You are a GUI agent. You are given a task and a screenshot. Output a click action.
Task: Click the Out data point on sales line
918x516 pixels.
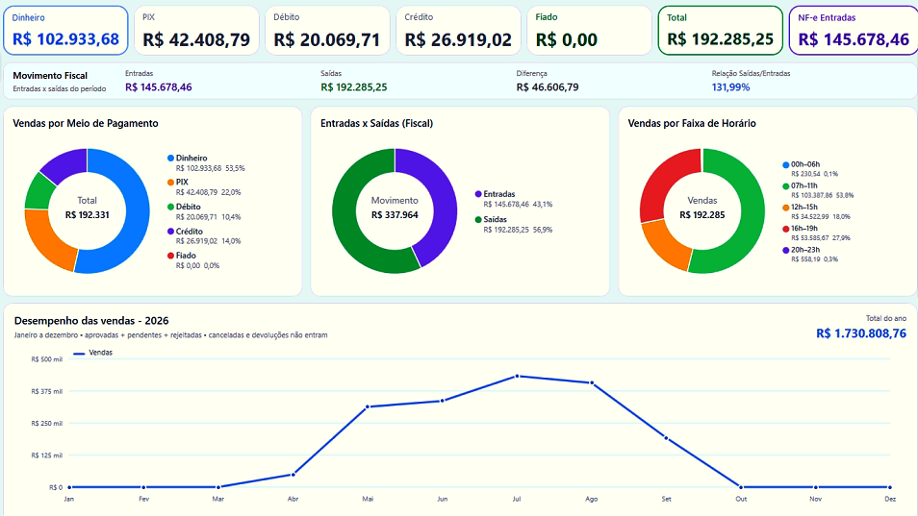741,487
